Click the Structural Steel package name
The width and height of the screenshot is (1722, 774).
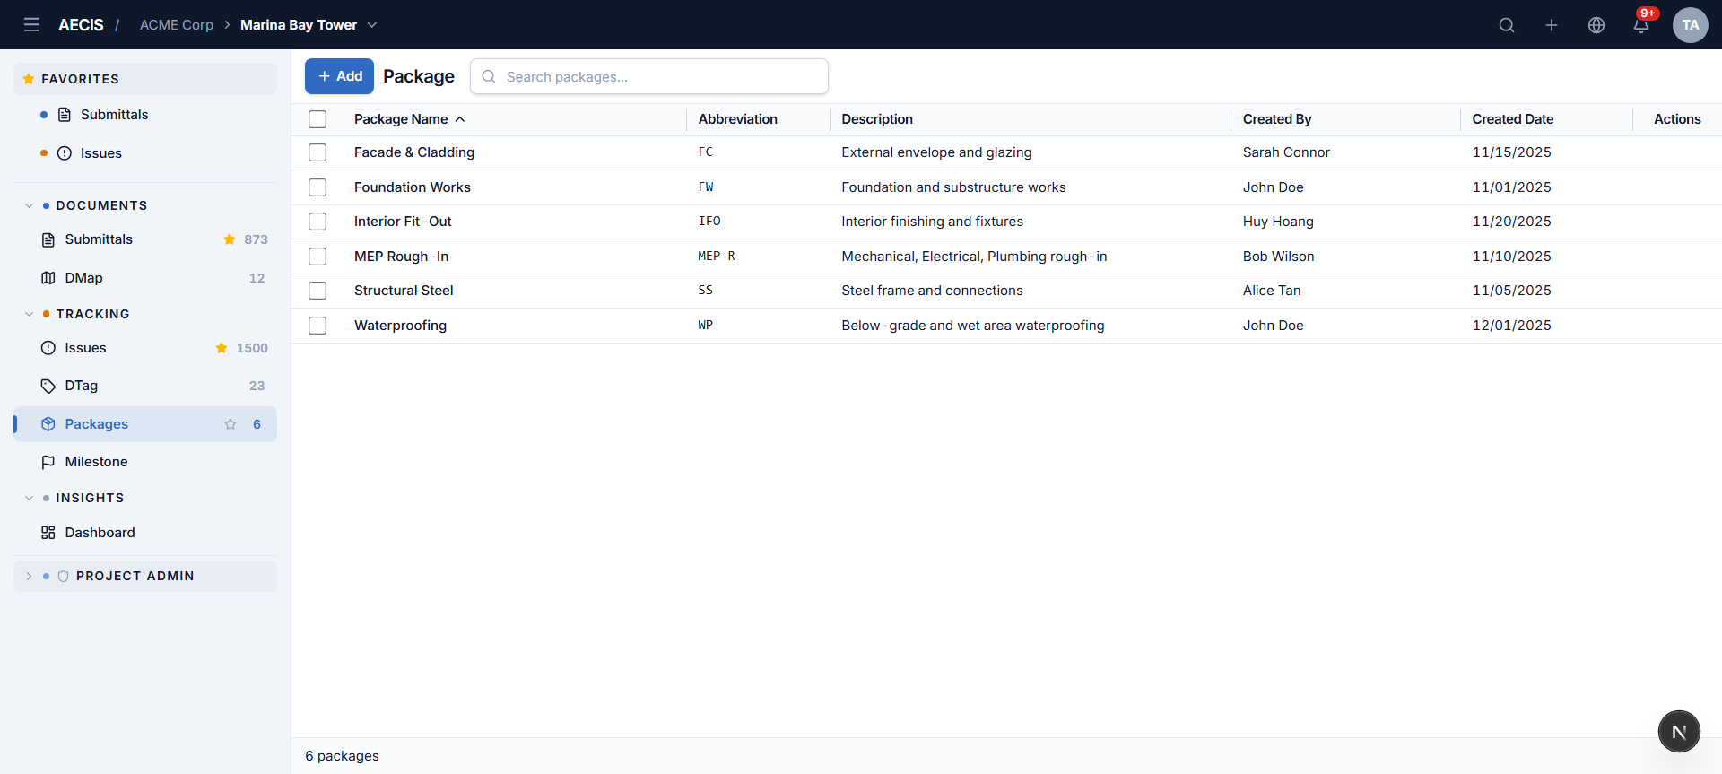click(404, 291)
